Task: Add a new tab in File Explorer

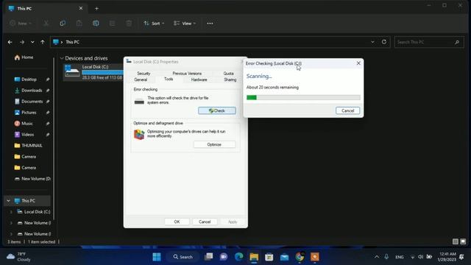Action: pos(96,8)
